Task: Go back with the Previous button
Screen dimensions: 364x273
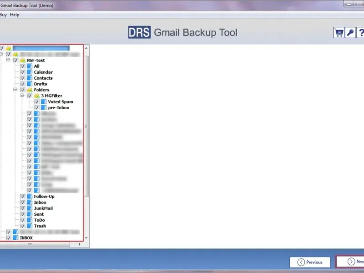Action: (310, 263)
